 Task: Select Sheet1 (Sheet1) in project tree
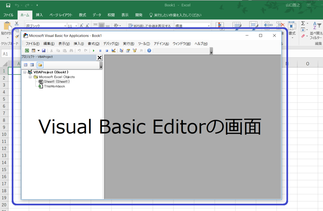[x=57, y=82]
